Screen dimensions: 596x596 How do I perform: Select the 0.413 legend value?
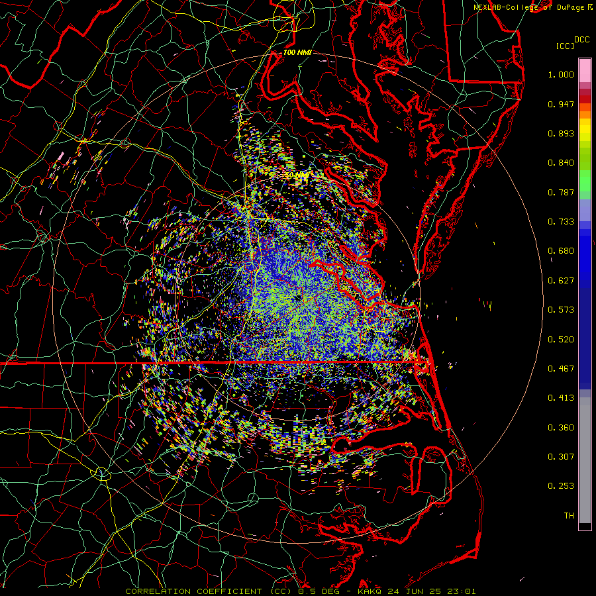561,398
